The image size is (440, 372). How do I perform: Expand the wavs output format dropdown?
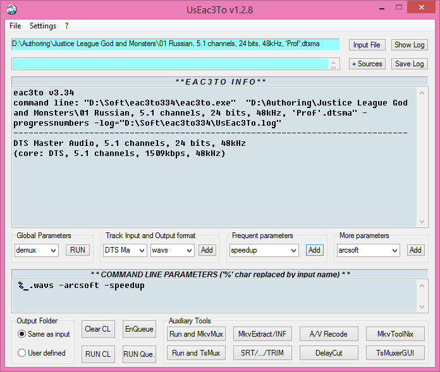pos(190,250)
